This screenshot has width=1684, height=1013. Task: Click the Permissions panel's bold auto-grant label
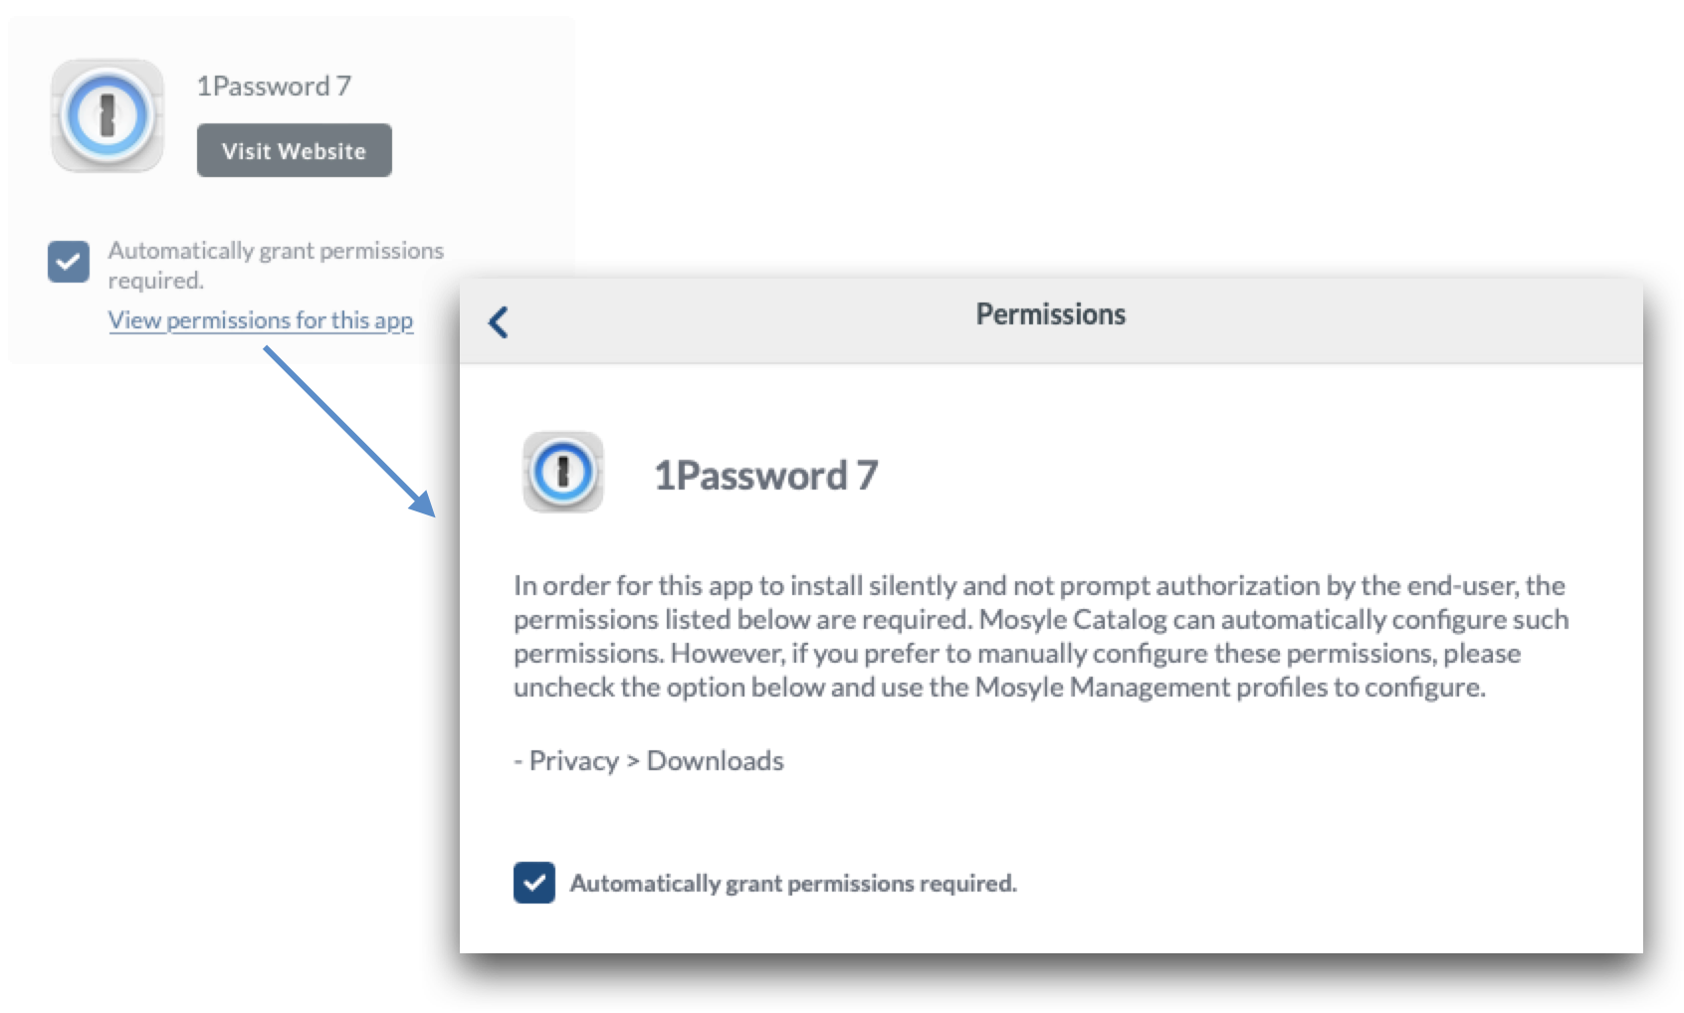[793, 884]
